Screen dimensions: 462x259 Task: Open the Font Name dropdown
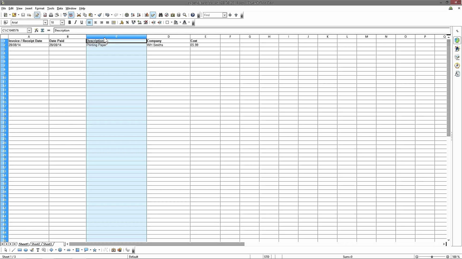(45, 22)
